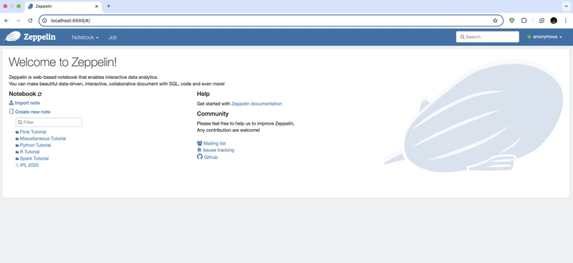This screenshot has height=263, width=573.
Task: Open the Issues tracking link
Action: [218, 150]
